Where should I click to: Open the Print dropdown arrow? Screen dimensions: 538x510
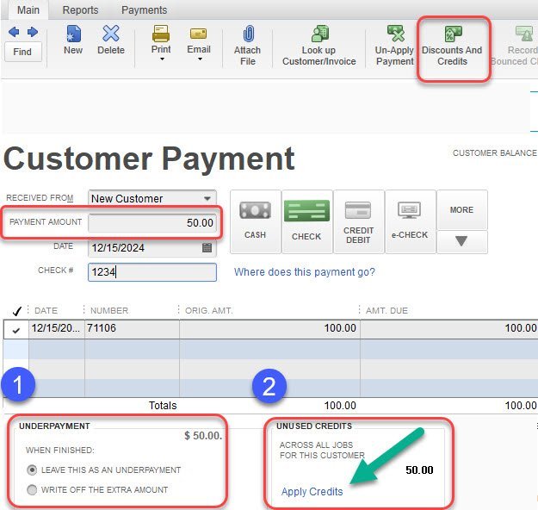161,60
